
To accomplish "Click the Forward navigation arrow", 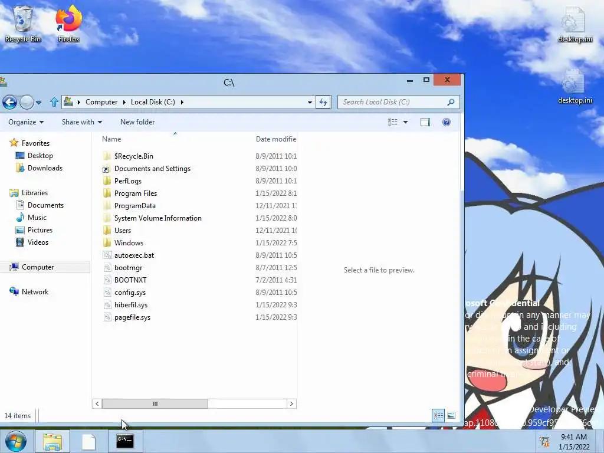I will pos(27,102).
